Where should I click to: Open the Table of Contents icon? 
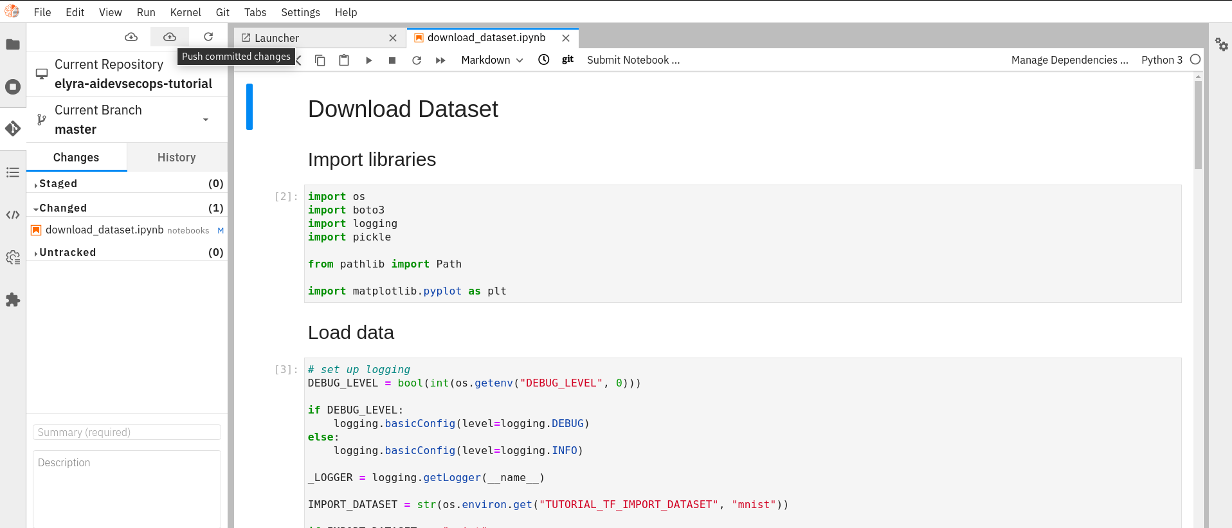point(13,172)
